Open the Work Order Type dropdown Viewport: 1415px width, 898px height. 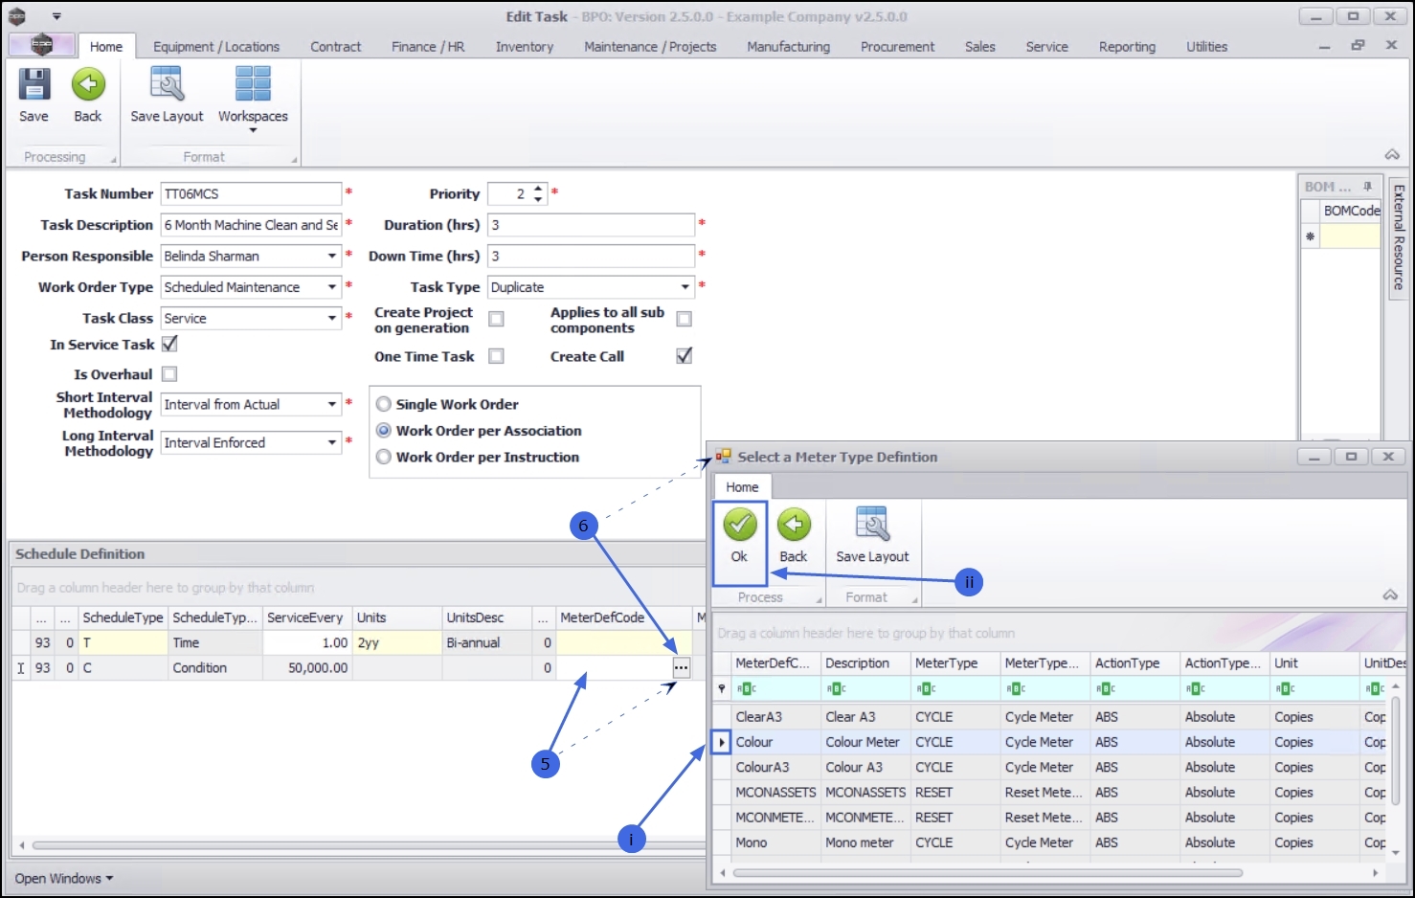pos(332,287)
